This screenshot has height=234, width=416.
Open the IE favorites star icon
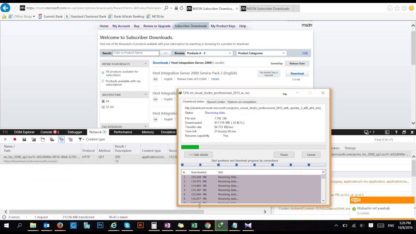[397, 8]
